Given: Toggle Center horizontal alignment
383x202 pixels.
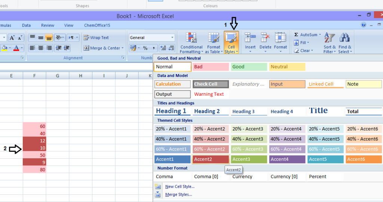Looking at the screenshot, I should [x=41, y=48].
